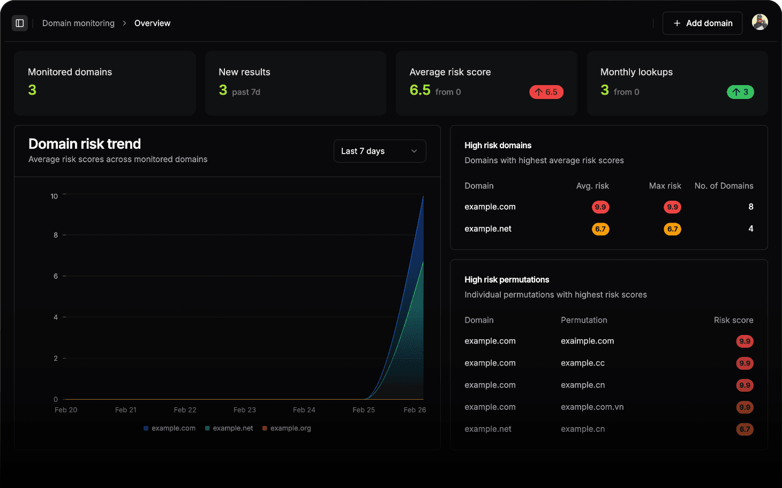
Task: Open the New results card
Action: pyautogui.click(x=296, y=83)
